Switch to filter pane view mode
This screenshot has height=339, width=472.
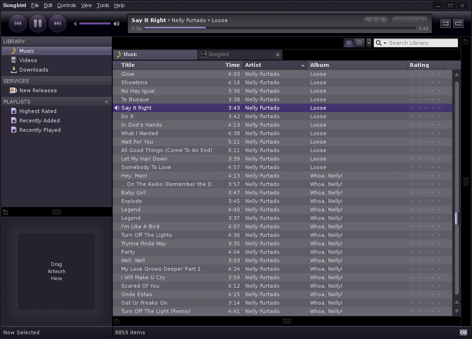[359, 43]
